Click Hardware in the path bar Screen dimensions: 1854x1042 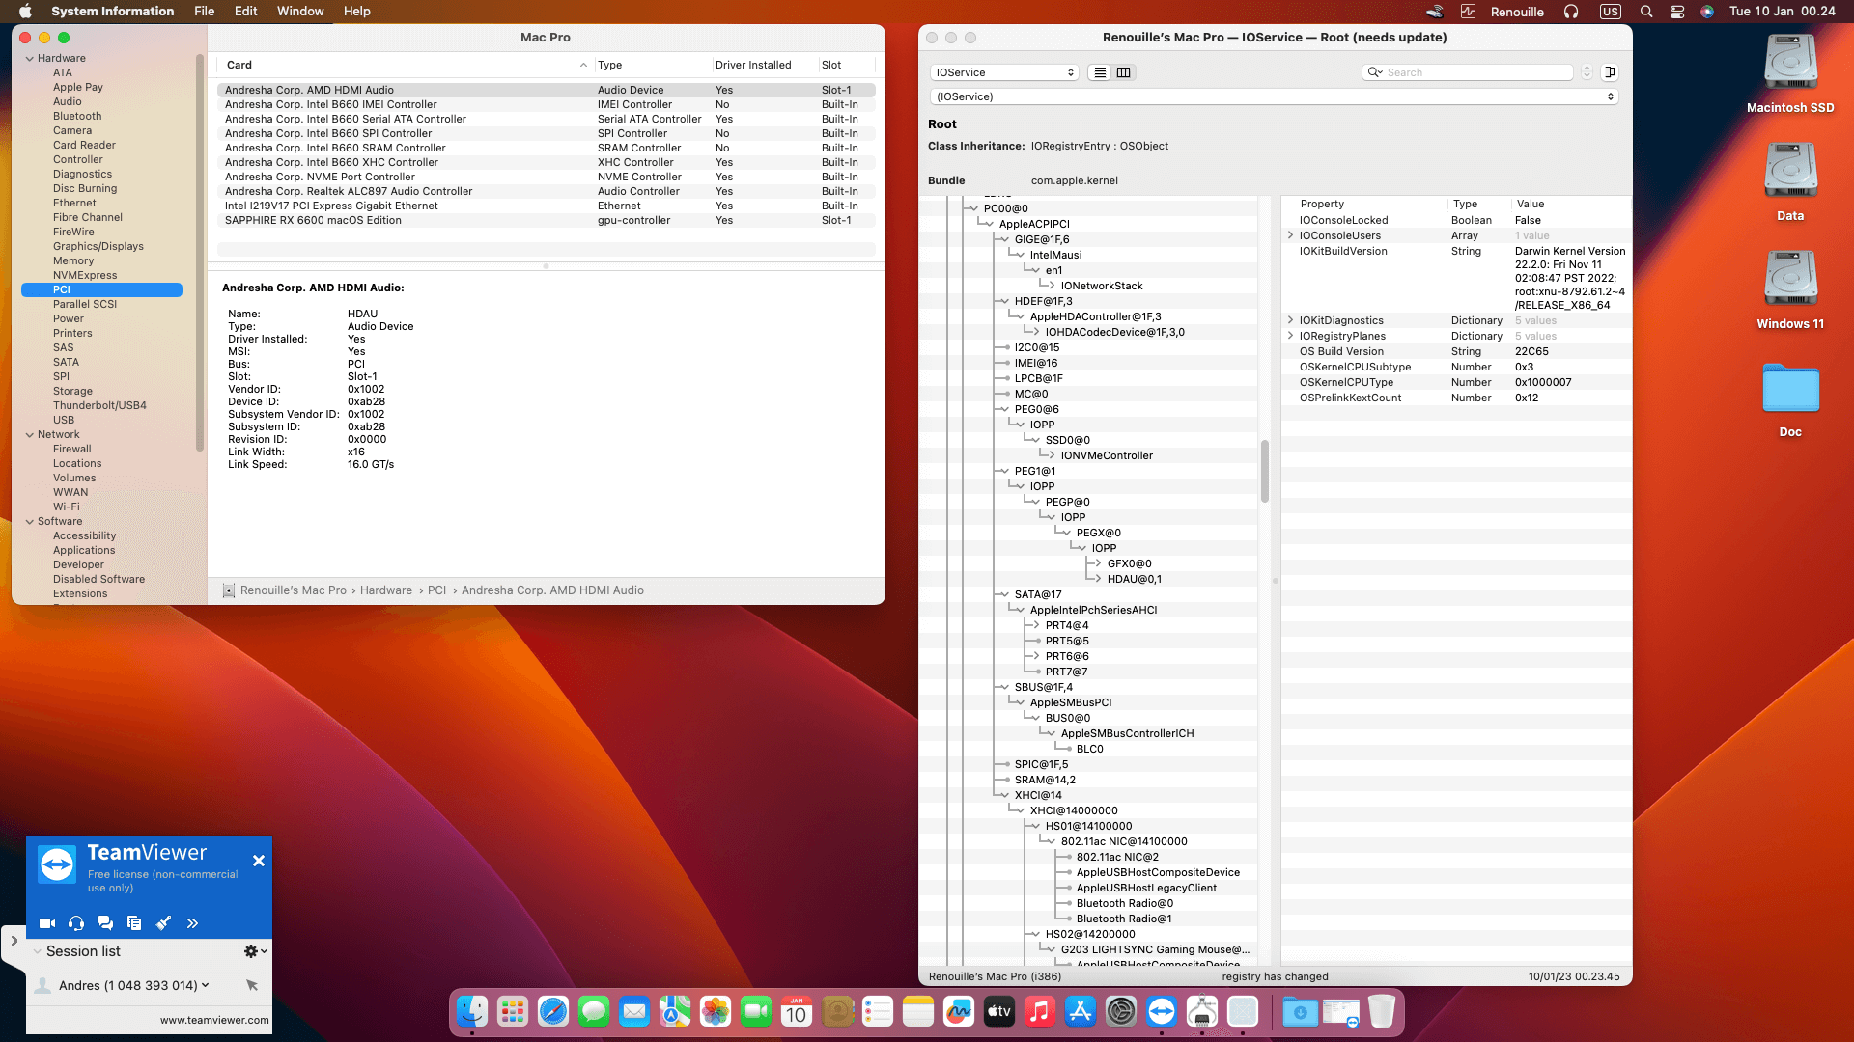pos(385,590)
